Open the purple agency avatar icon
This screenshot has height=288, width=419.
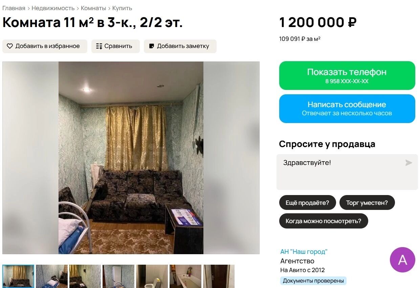(x=402, y=260)
